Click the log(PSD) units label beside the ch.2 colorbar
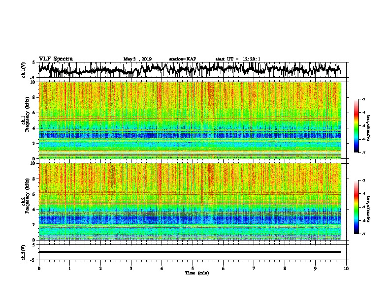 click(369, 209)
